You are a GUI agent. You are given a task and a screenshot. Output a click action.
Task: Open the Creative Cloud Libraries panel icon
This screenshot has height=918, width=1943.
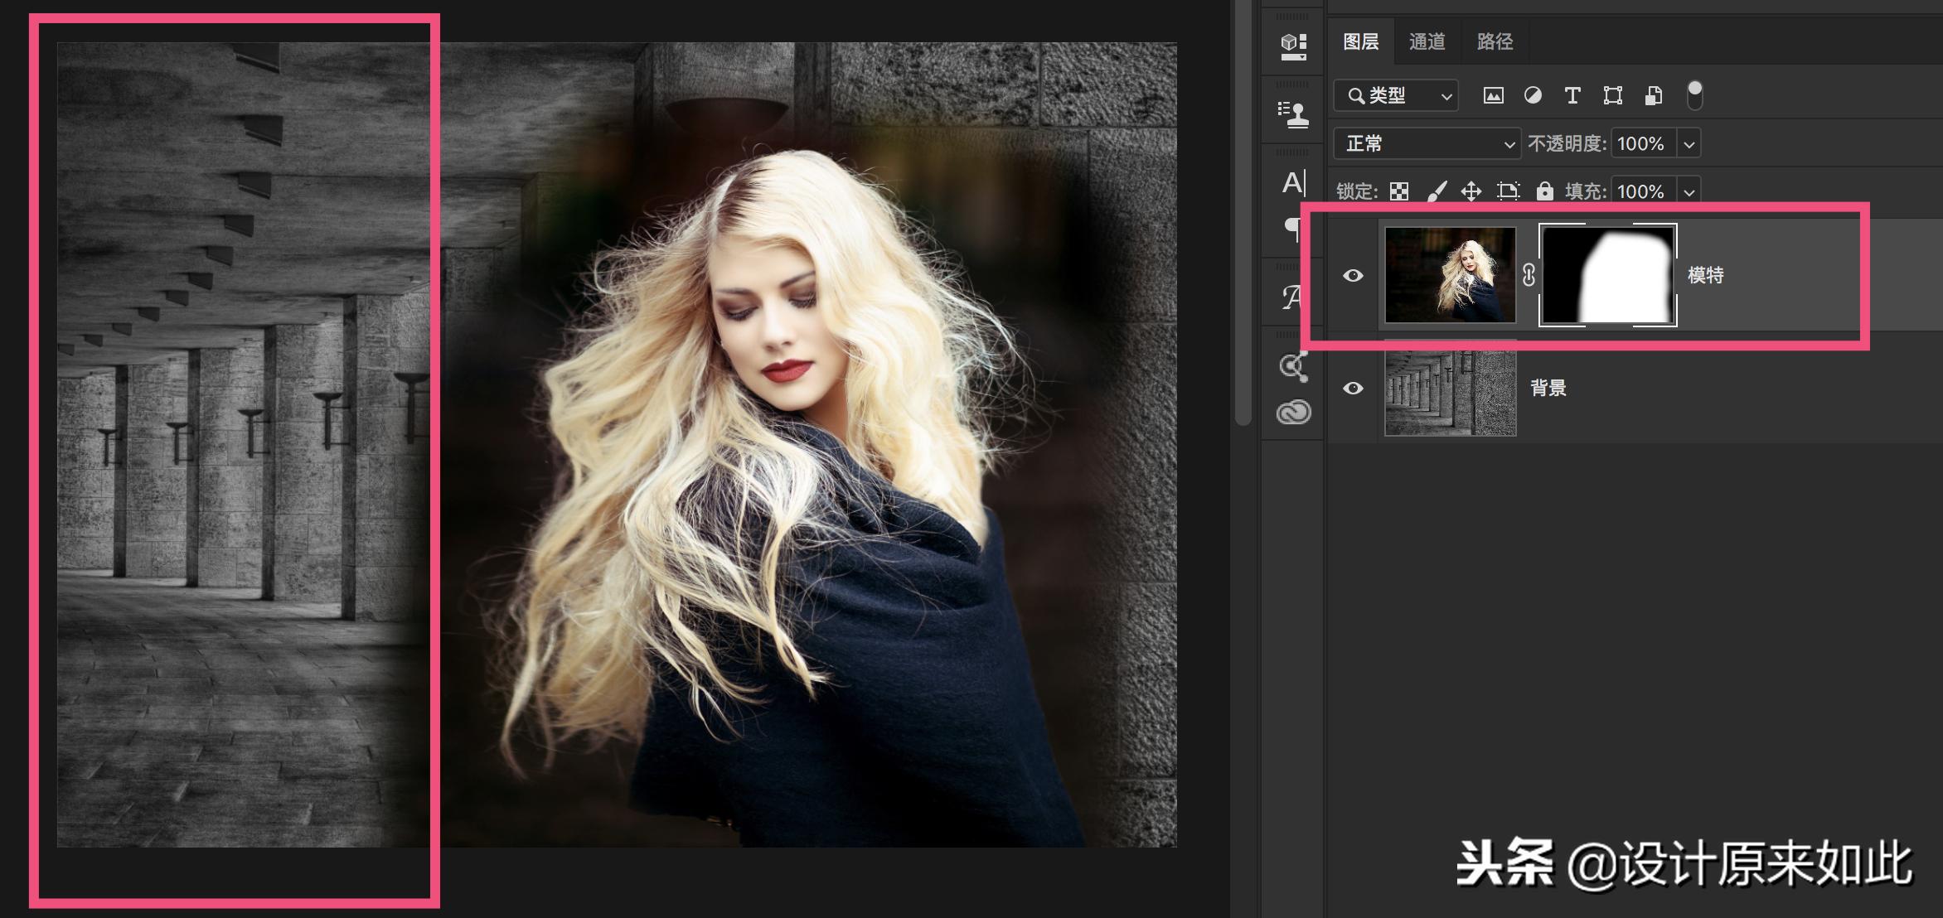coord(1293,412)
